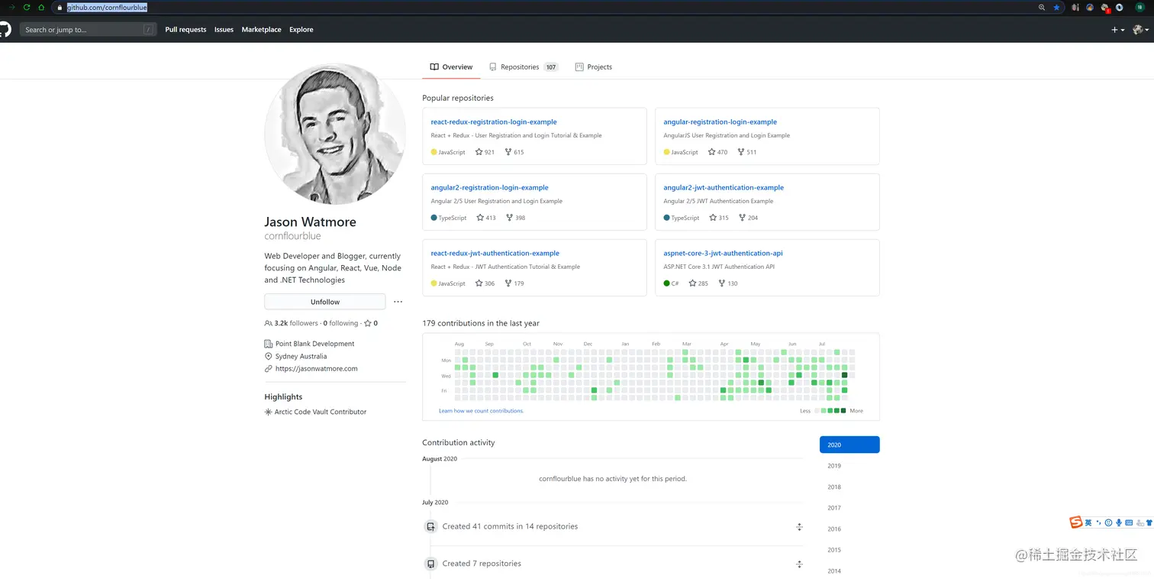Click fork count 398 on angular2-registration repo
The image size is (1154, 579).
[515, 218]
